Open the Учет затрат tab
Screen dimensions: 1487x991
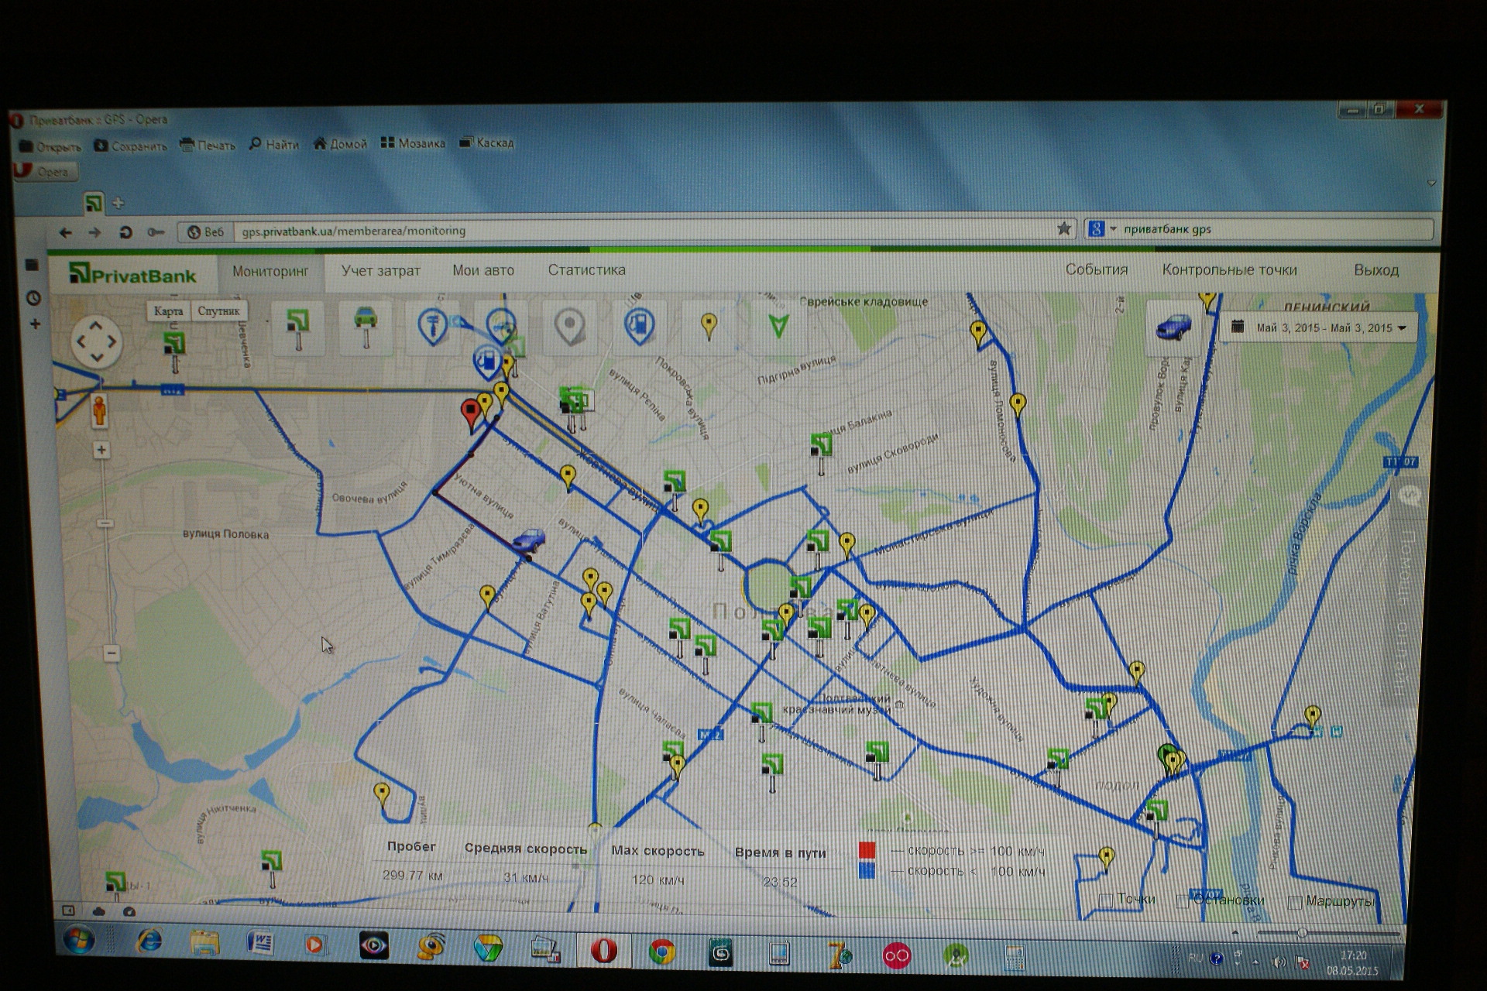coord(380,271)
